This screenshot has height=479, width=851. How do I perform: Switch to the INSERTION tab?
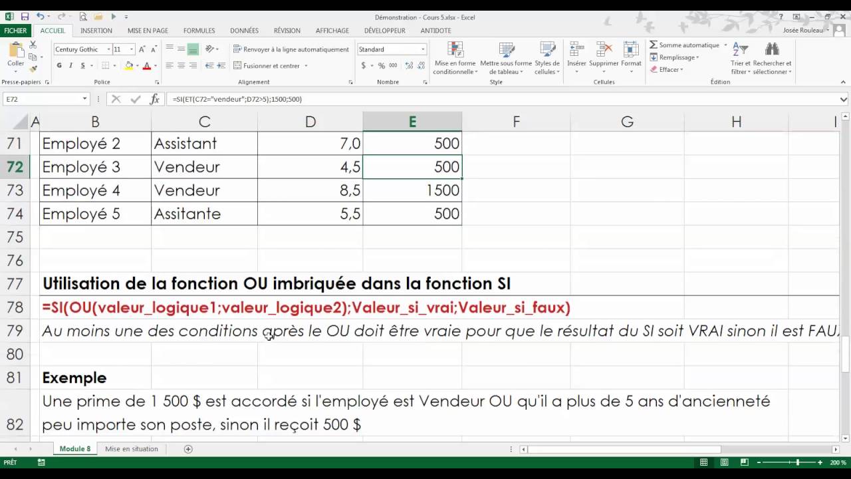click(96, 31)
